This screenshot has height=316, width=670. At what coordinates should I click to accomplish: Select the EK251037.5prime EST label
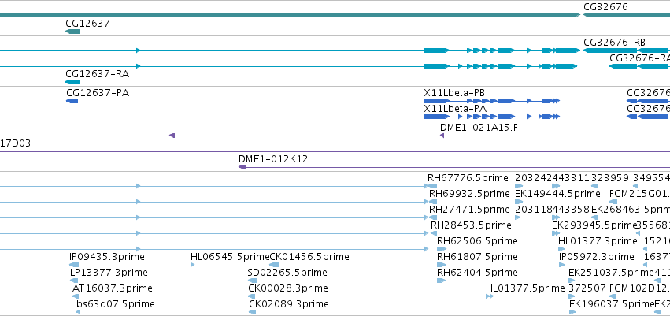coord(612,273)
